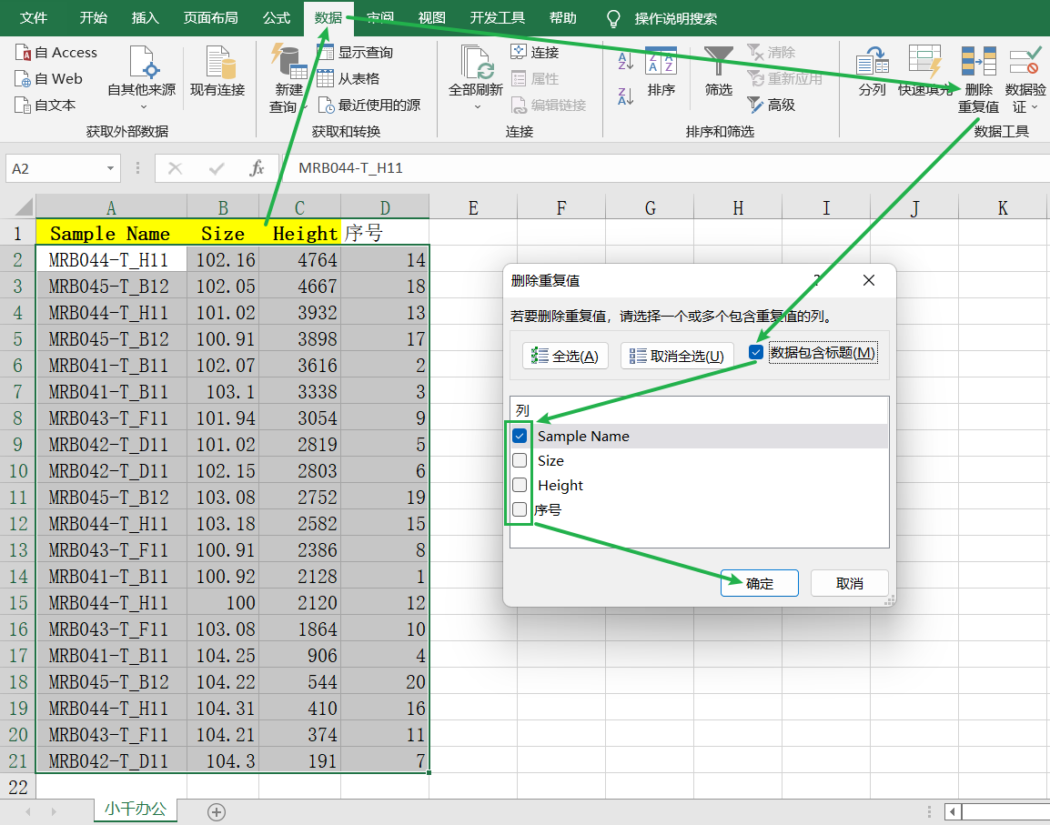Open the 帮助 Help tab

[x=563, y=18]
